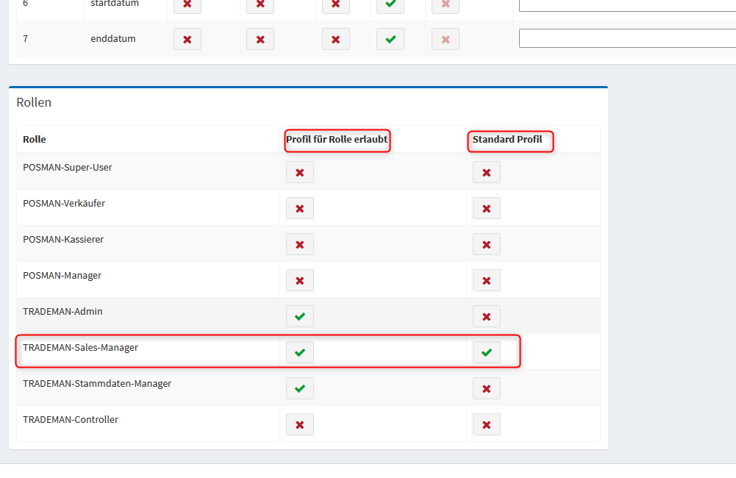The image size is (736, 478).
Task: Set Standard Profil for TRADEMAN-Stammdaten-Manager
Action: tap(486, 388)
